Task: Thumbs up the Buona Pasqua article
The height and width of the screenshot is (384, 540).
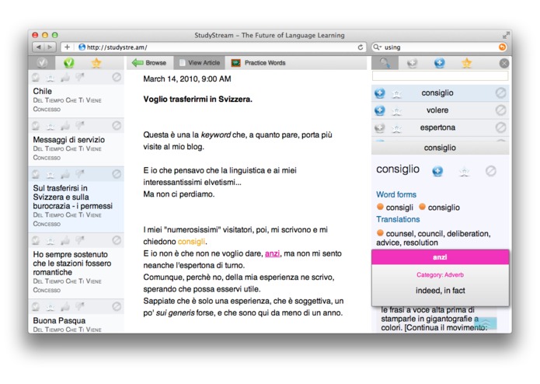Action: pos(65,306)
